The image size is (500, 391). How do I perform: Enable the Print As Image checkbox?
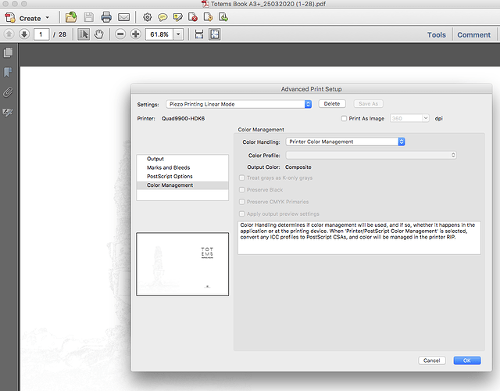345,118
